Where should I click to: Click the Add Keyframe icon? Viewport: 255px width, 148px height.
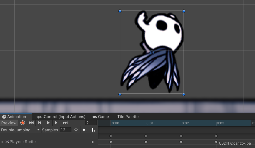84,130
